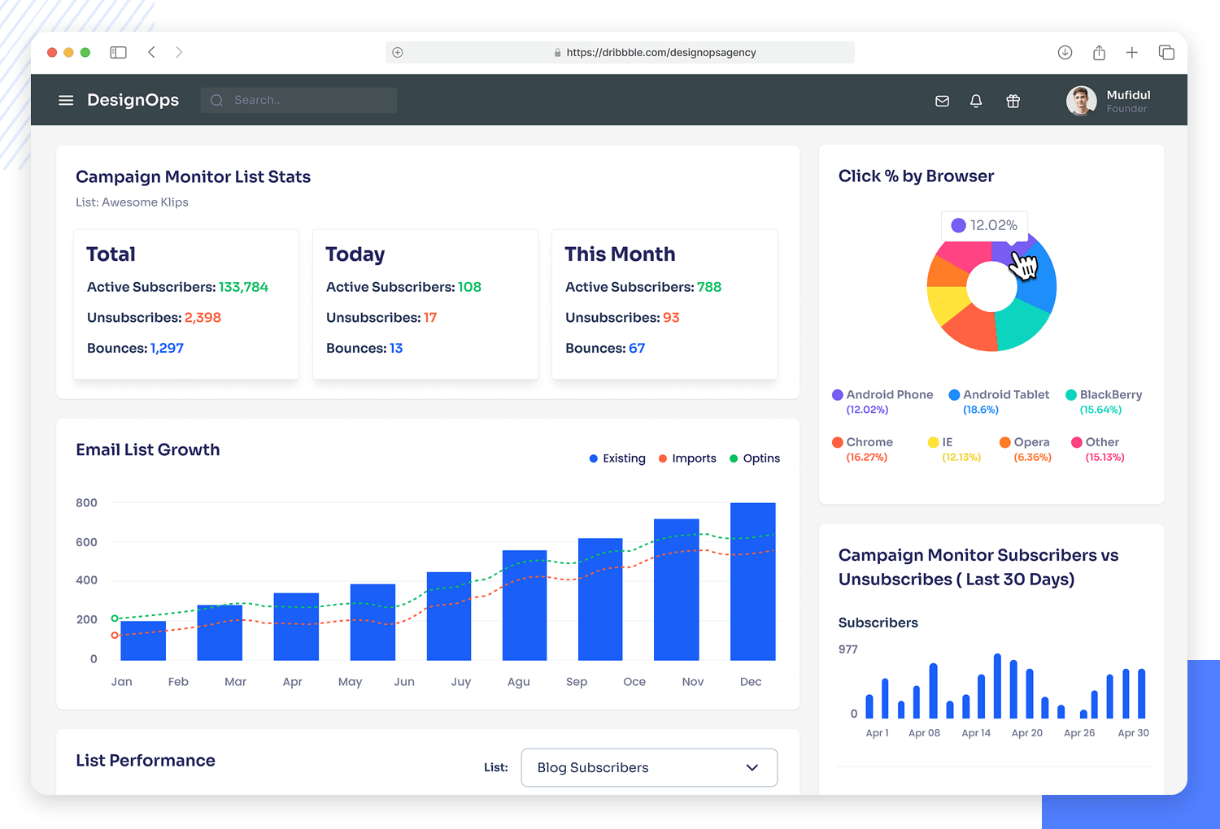
Task: Click the plus-in-circle icon in address bar
Action: pyautogui.click(x=398, y=52)
